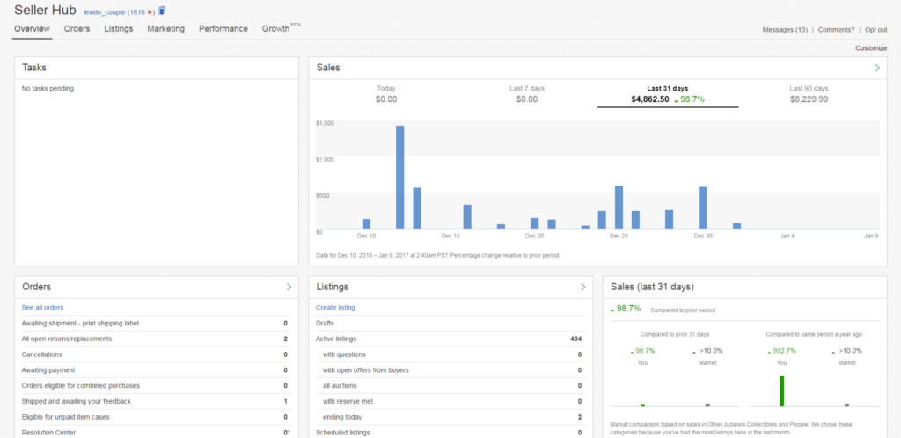Open Messages (13) link
Screen dimensions: 901x438
tap(785, 30)
